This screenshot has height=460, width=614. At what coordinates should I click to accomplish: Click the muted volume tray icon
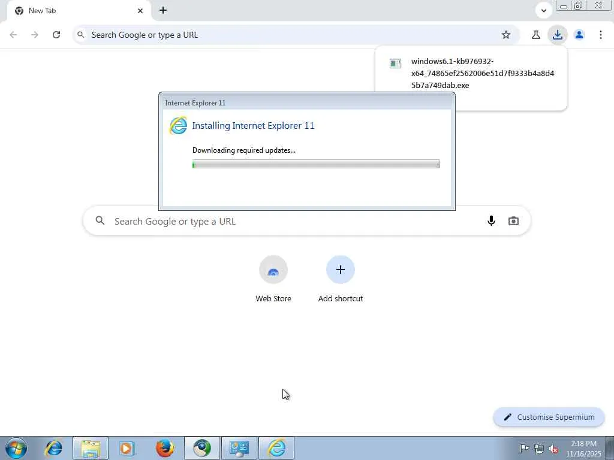[553, 449]
